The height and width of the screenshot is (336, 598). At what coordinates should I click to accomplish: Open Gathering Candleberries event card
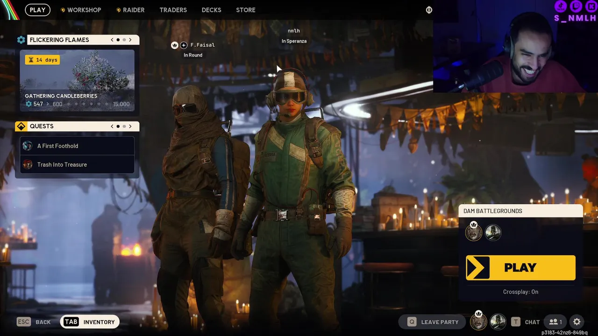click(77, 81)
